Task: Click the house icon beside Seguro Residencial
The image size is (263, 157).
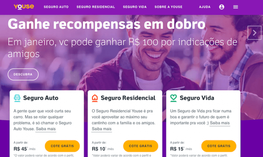Action: coord(95,98)
